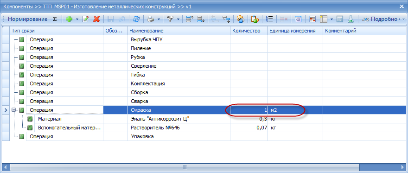Click the copy-paste clipboard icon
This screenshot has height=173, width=408.
pos(255,19)
